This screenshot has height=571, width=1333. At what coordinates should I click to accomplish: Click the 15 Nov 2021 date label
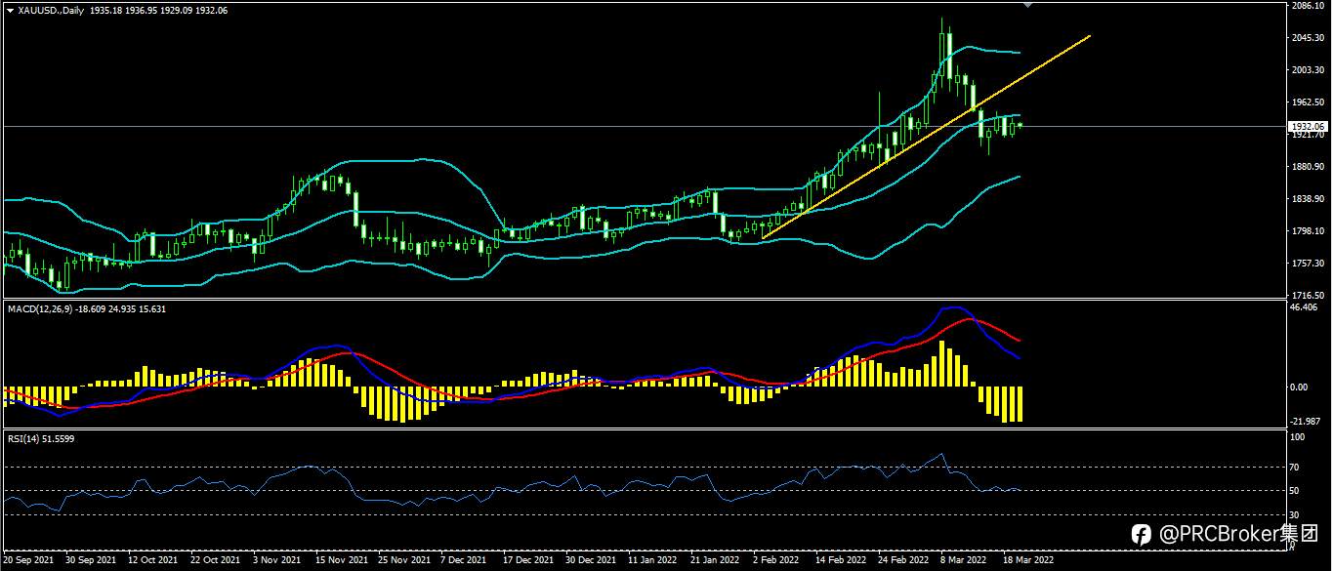click(340, 561)
